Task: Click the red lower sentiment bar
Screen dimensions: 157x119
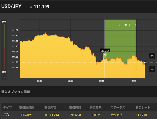Action: pyautogui.click(x=4, y=59)
